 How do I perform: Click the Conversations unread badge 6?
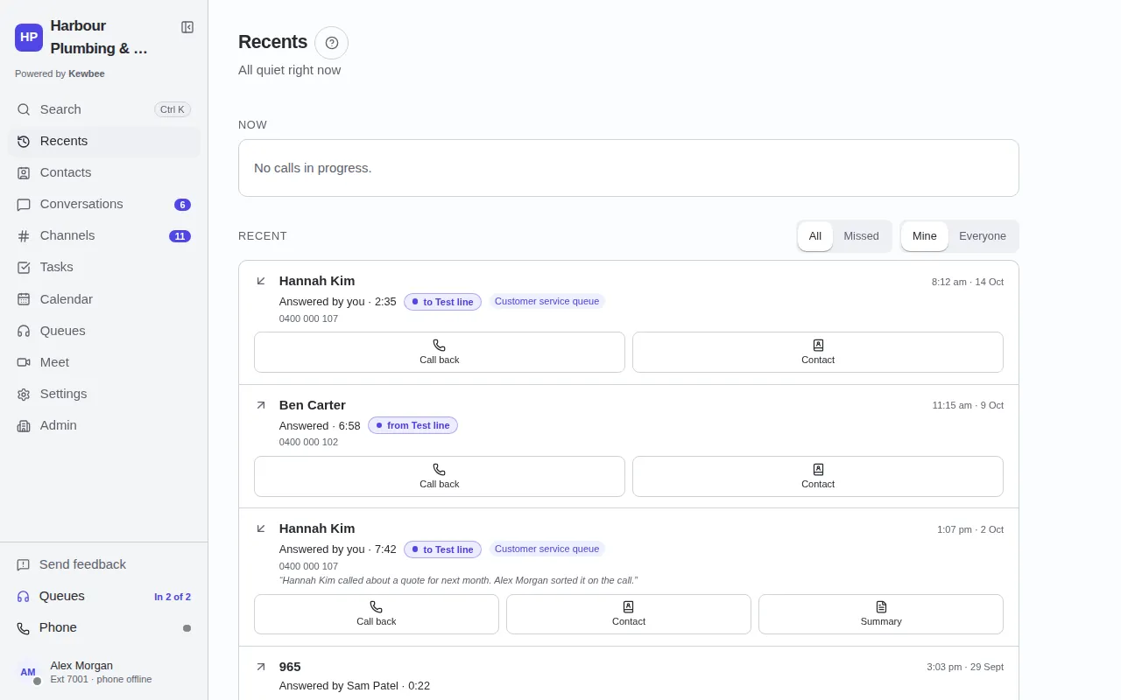182,205
